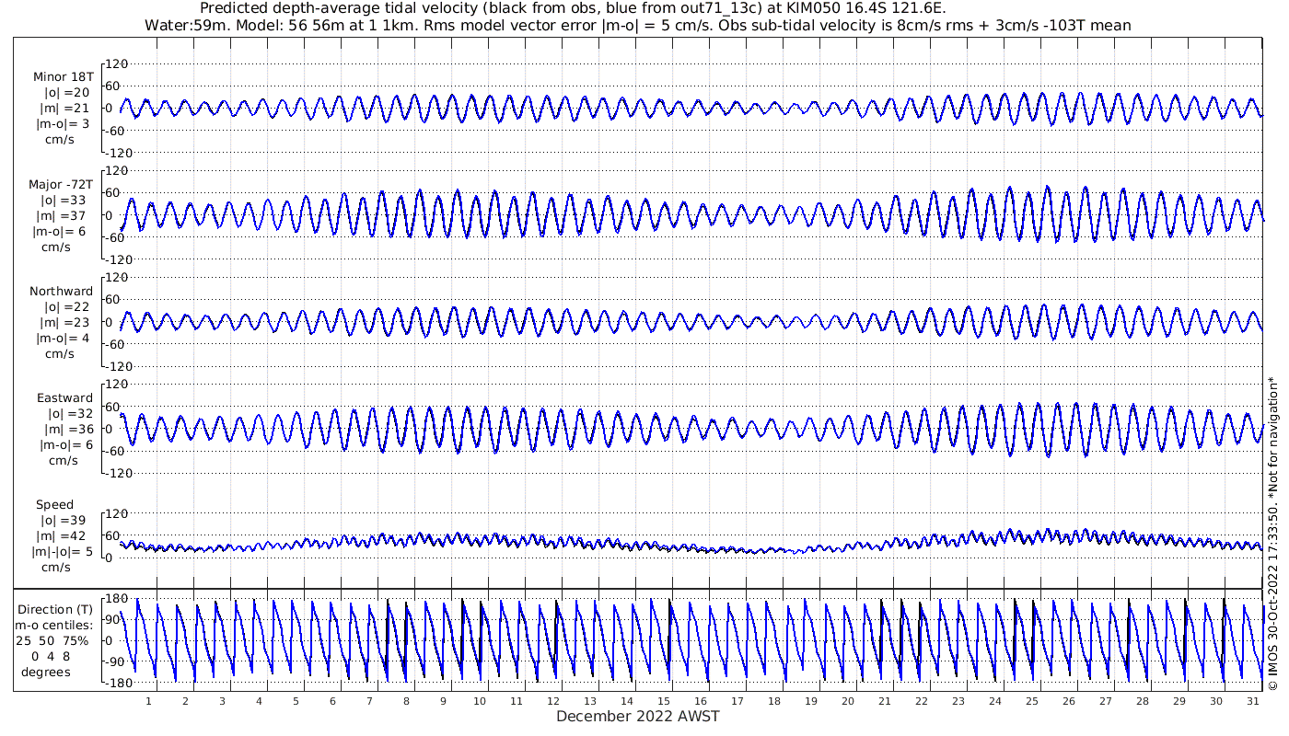Select the 'Major -72T' panel label

click(61, 184)
